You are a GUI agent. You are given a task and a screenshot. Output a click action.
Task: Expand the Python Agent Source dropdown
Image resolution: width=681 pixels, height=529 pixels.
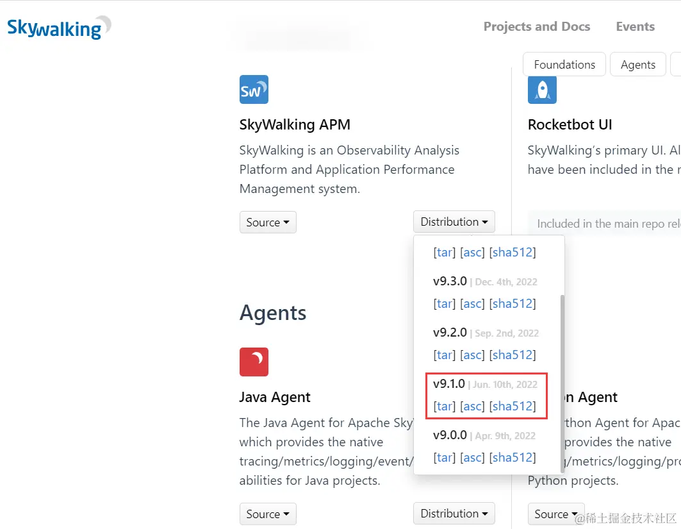click(556, 514)
